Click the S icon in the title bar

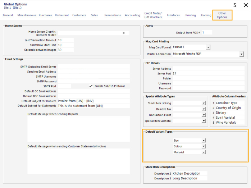(235, 5)
